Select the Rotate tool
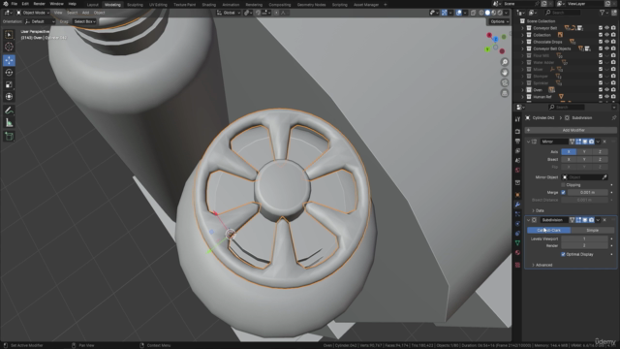Viewport: 620px width, 349px height. click(x=9, y=73)
